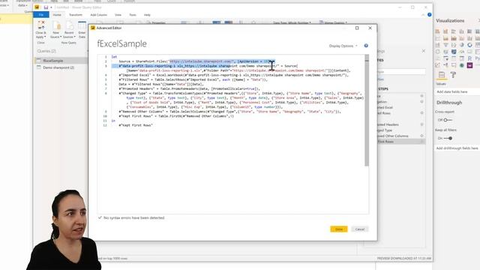
Task: Expand the New Source dropdown arrow
Action: click(x=61, y=37)
